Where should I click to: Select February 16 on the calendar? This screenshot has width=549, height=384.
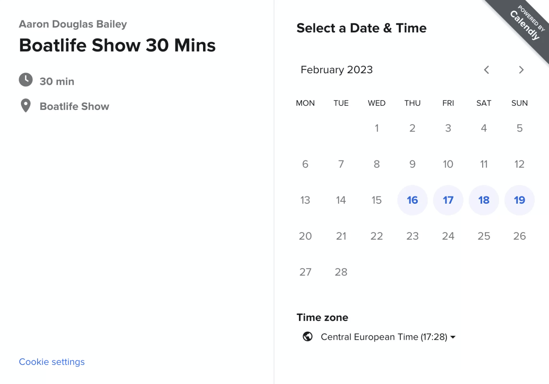tap(412, 200)
